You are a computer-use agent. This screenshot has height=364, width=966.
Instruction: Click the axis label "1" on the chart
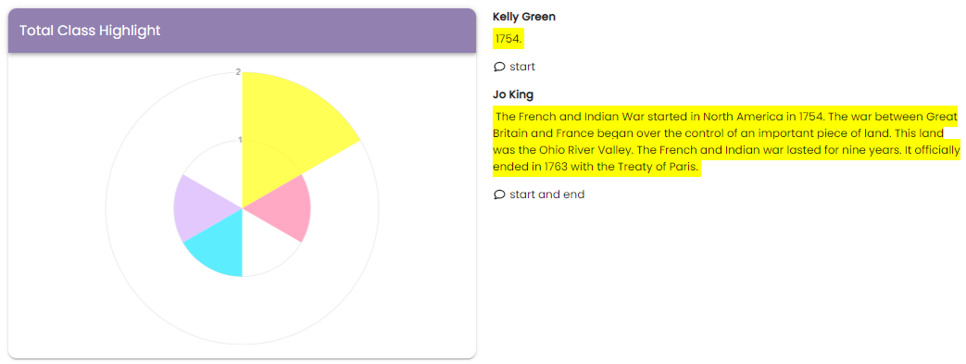click(240, 140)
